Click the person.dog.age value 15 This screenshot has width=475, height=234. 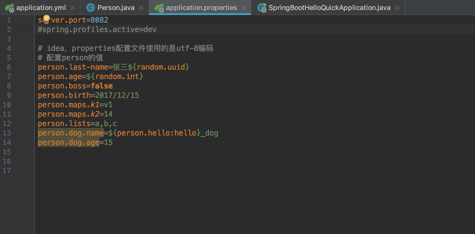tap(108, 142)
